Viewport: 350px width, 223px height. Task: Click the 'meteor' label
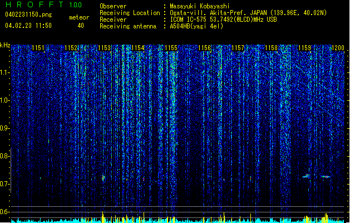(79, 17)
